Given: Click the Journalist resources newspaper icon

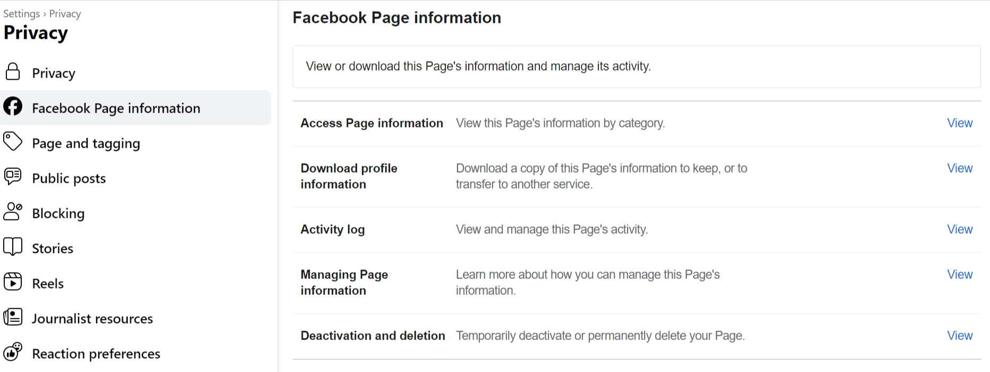Looking at the screenshot, I should (x=13, y=317).
